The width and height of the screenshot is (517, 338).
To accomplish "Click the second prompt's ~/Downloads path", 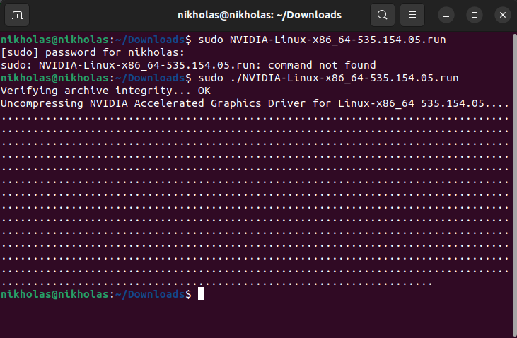I will pyautogui.click(x=150, y=78).
